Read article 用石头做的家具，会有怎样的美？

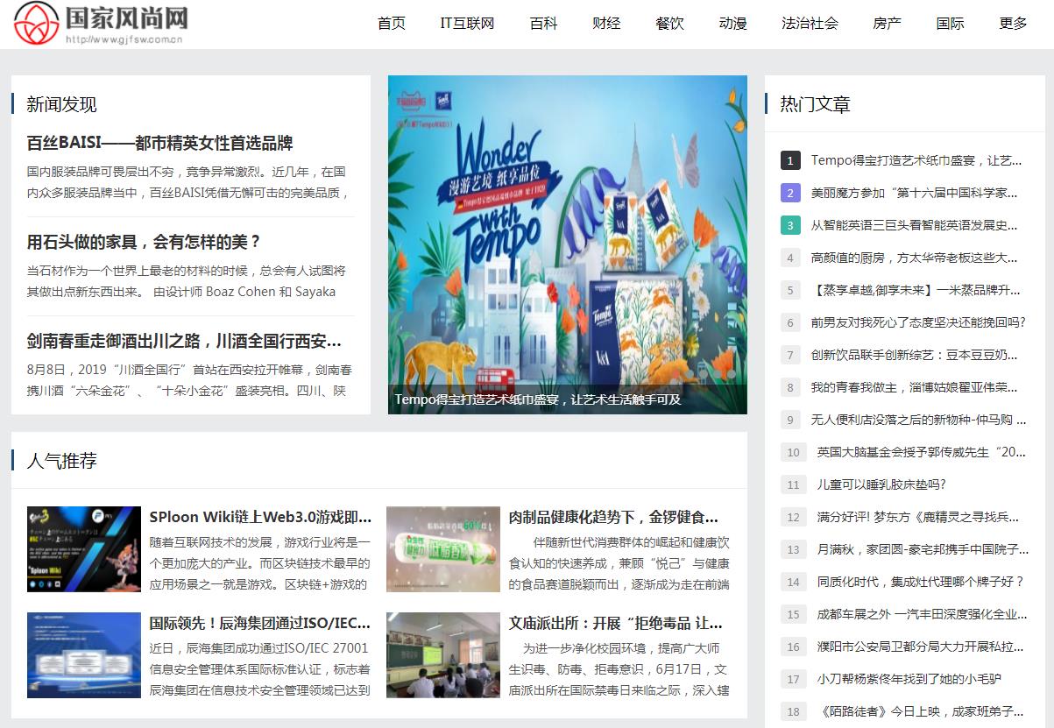[x=144, y=242]
